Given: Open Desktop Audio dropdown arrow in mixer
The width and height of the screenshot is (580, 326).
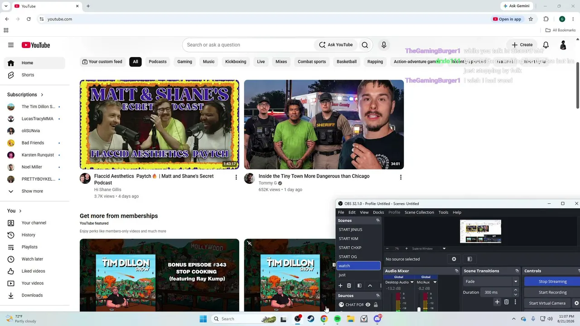Looking at the screenshot, I should [412, 282].
